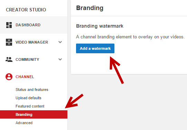Click the Video Manager drawer icon

pyautogui.click(x=9, y=42)
